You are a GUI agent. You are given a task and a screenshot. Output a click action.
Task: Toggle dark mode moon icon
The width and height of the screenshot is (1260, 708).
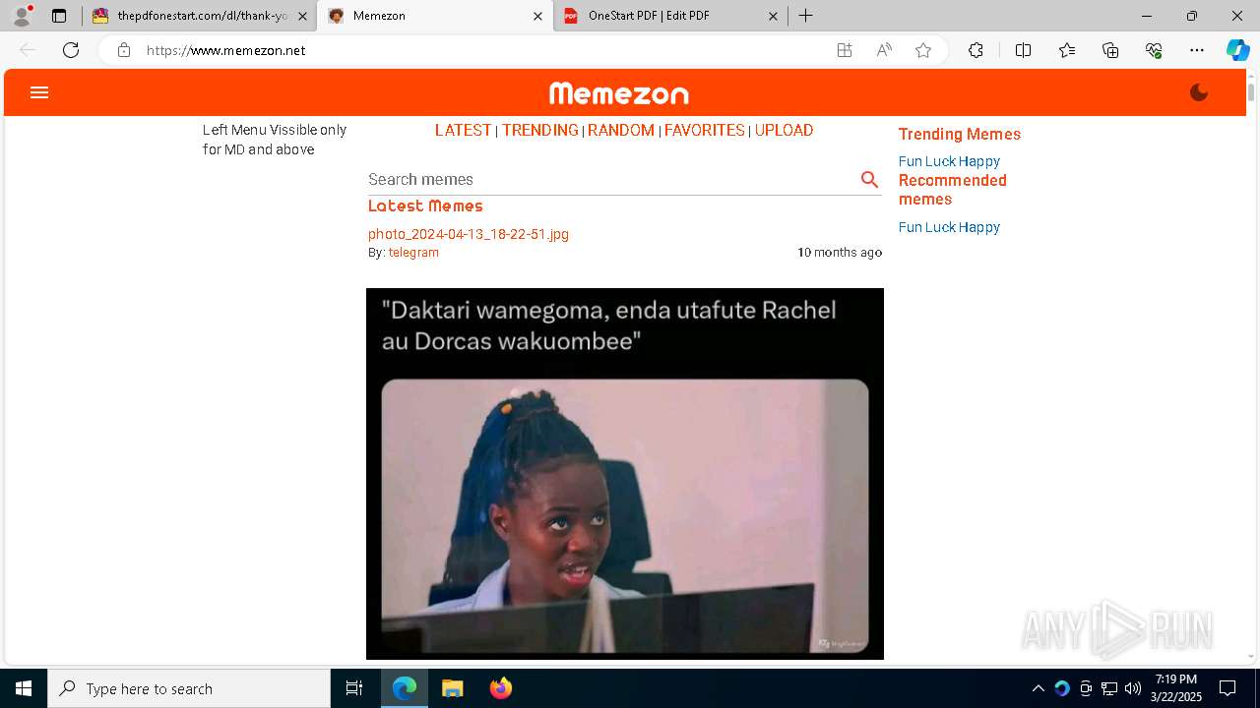[x=1199, y=92]
